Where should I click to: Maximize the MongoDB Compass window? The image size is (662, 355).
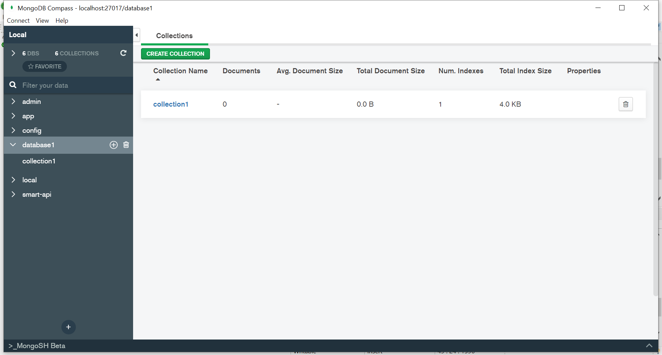click(622, 8)
